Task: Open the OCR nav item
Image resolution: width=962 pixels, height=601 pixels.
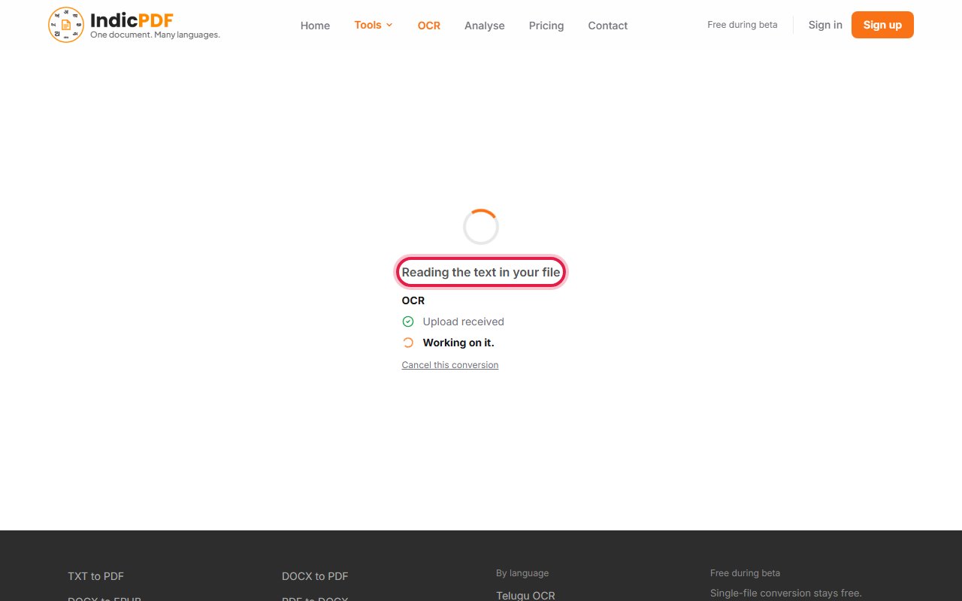Action: point(429,26)
